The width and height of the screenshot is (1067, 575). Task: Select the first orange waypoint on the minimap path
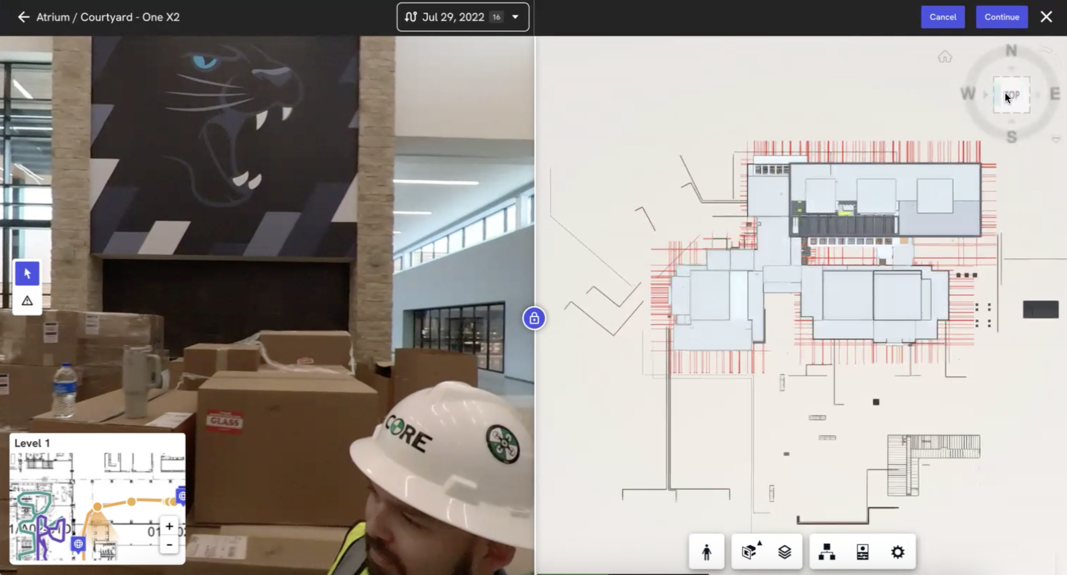[x=97, y=507]
